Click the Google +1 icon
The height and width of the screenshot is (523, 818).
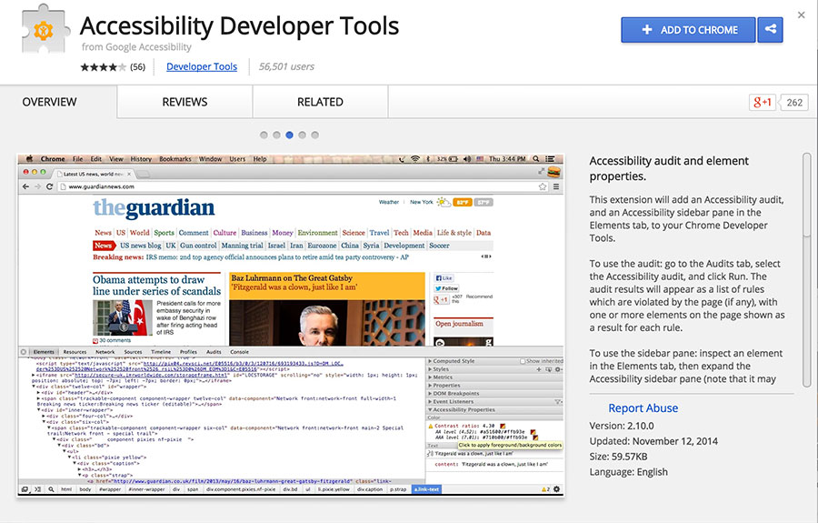(763, 102)
